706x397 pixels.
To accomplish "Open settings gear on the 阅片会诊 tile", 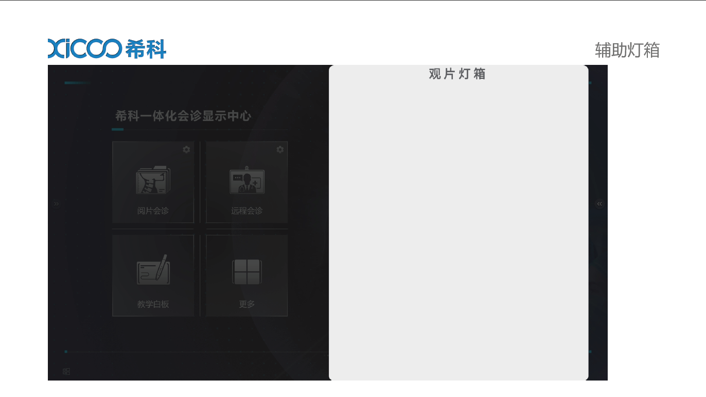I will (186, 149).
